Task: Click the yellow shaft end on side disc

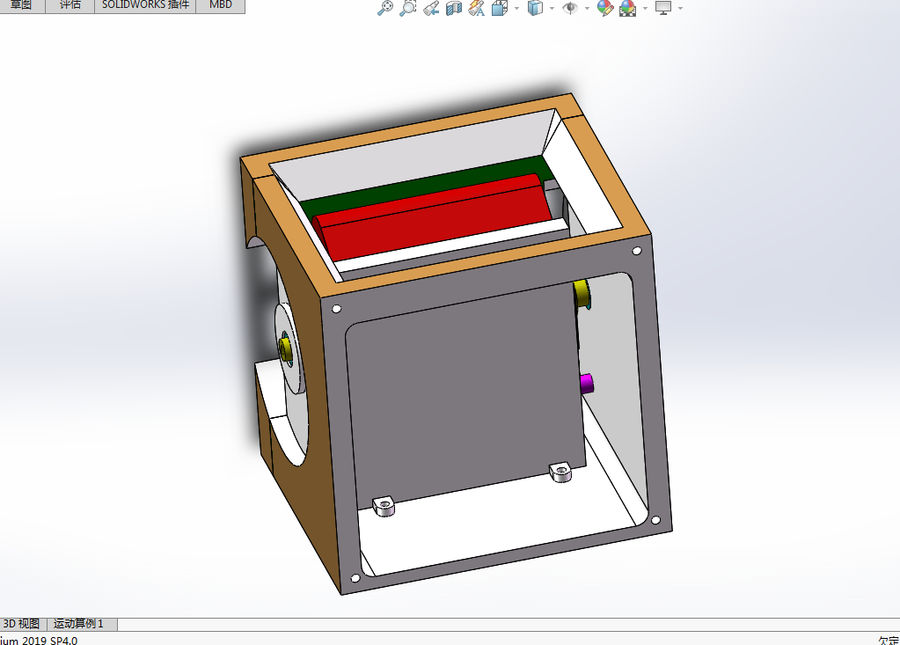Action: point(285,348)
